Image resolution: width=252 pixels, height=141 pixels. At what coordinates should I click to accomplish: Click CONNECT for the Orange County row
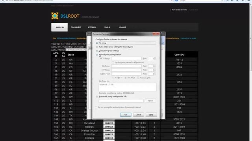pyautogui.click(x=109, y=130)
